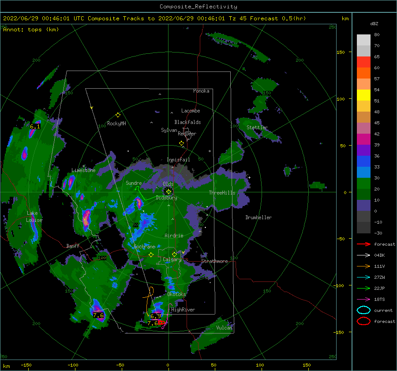The height and width of the screenshot is (371, 397).
Task: Select the red 65 dBZ color swatch
Action: [363, 62]
